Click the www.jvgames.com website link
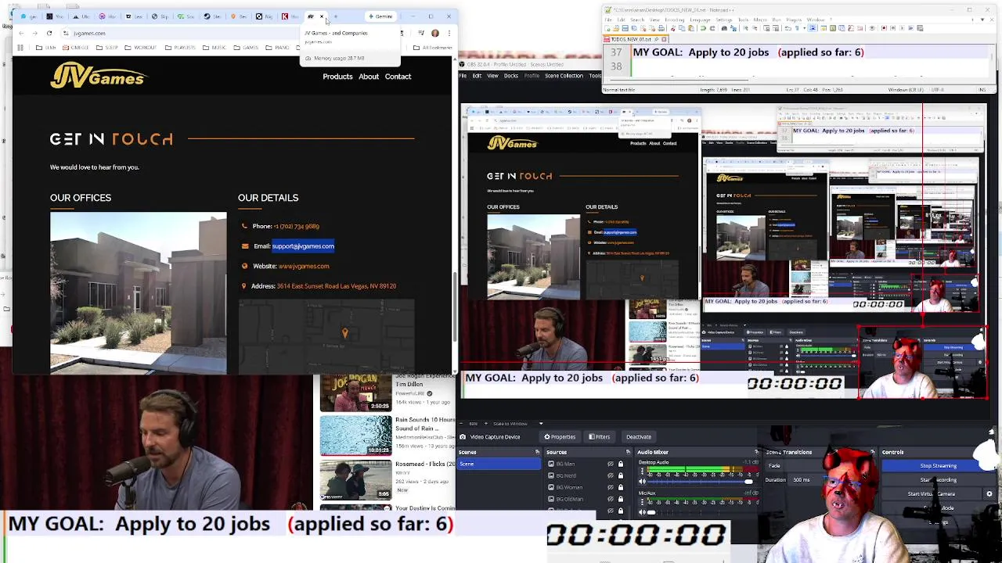Image resolution: width=1002 pixels, height=563 pixels. coord(304,266)
